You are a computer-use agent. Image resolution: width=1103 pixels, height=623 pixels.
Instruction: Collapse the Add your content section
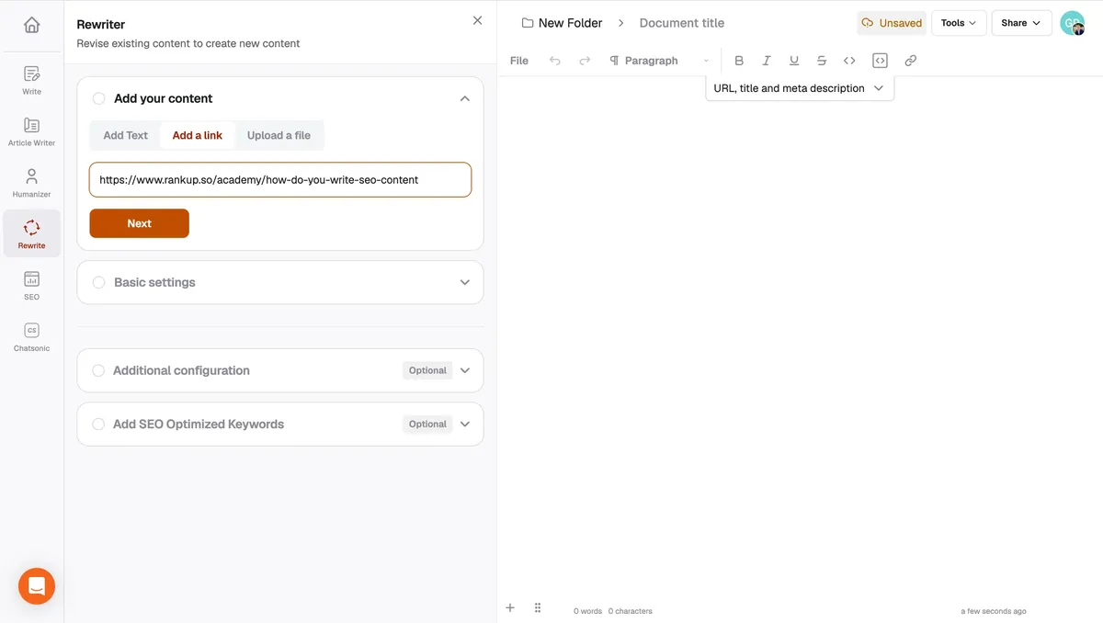465,98
